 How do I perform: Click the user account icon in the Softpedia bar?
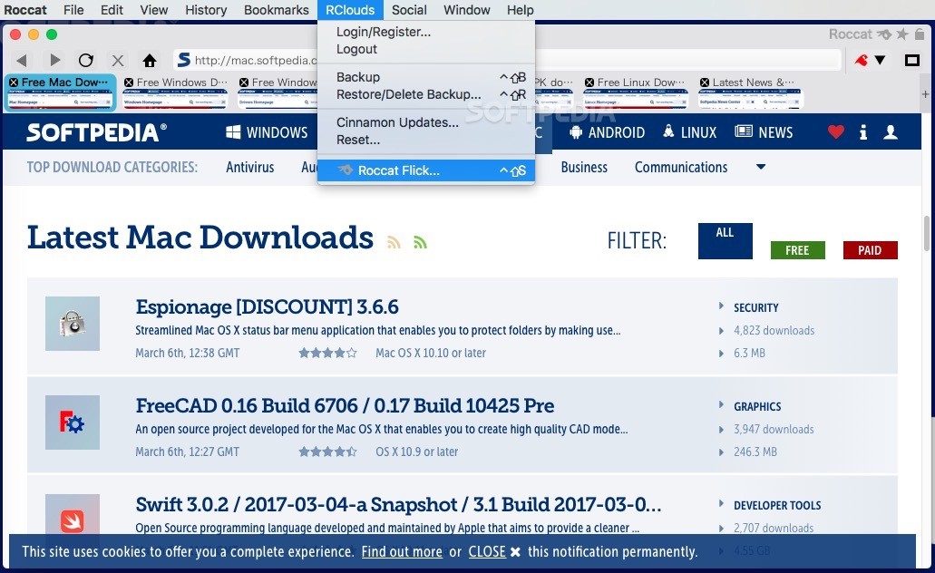[x=891, y=132]
